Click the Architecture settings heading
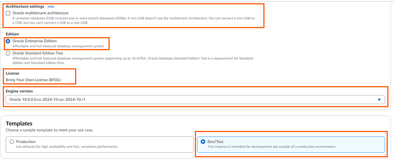 [x=25, y=7]
